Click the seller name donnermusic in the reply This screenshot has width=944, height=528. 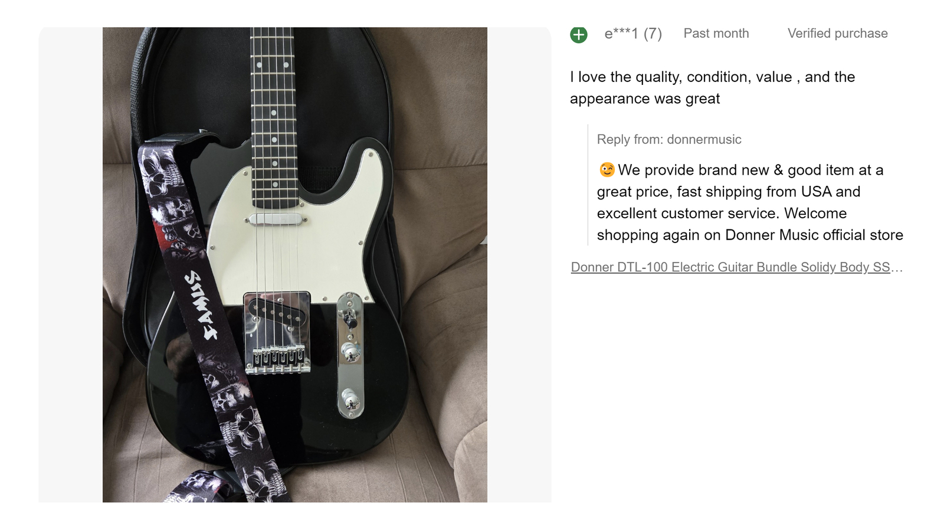click(704, 140)
